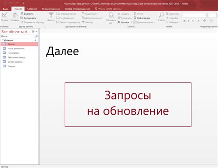218x168 pixels.
Task: Toggle underline formatting (Ч)
Action: (193, 21)
